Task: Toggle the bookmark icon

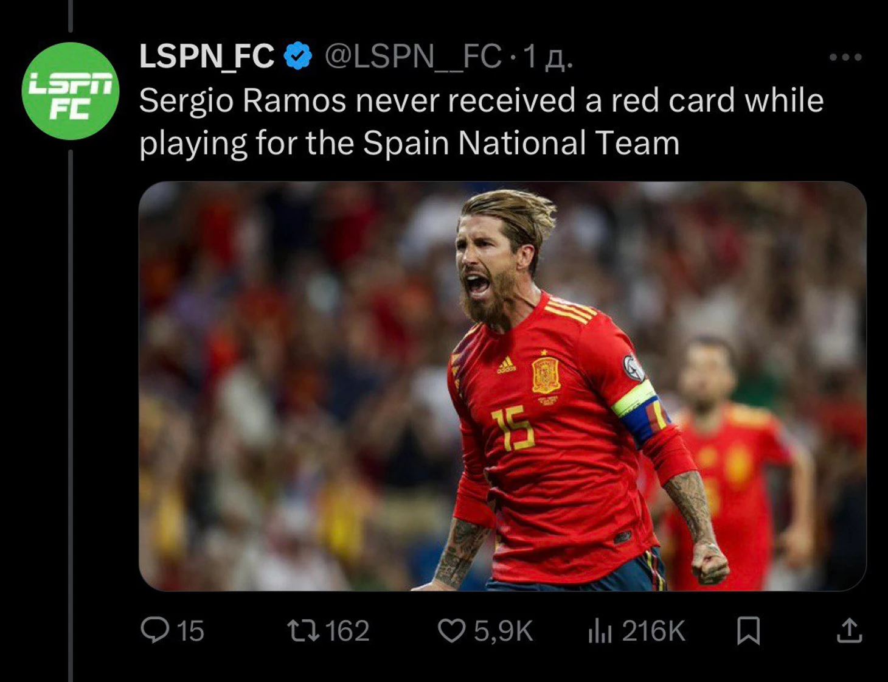Action: click(x=749, y=630)
